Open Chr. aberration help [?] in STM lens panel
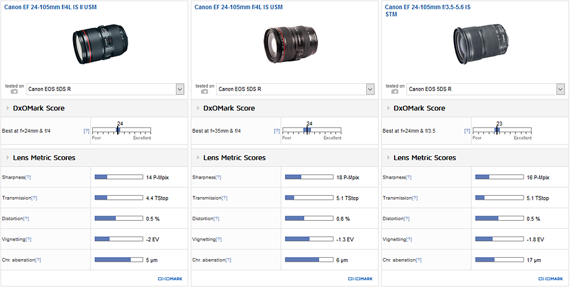 (x=419, y=260)
